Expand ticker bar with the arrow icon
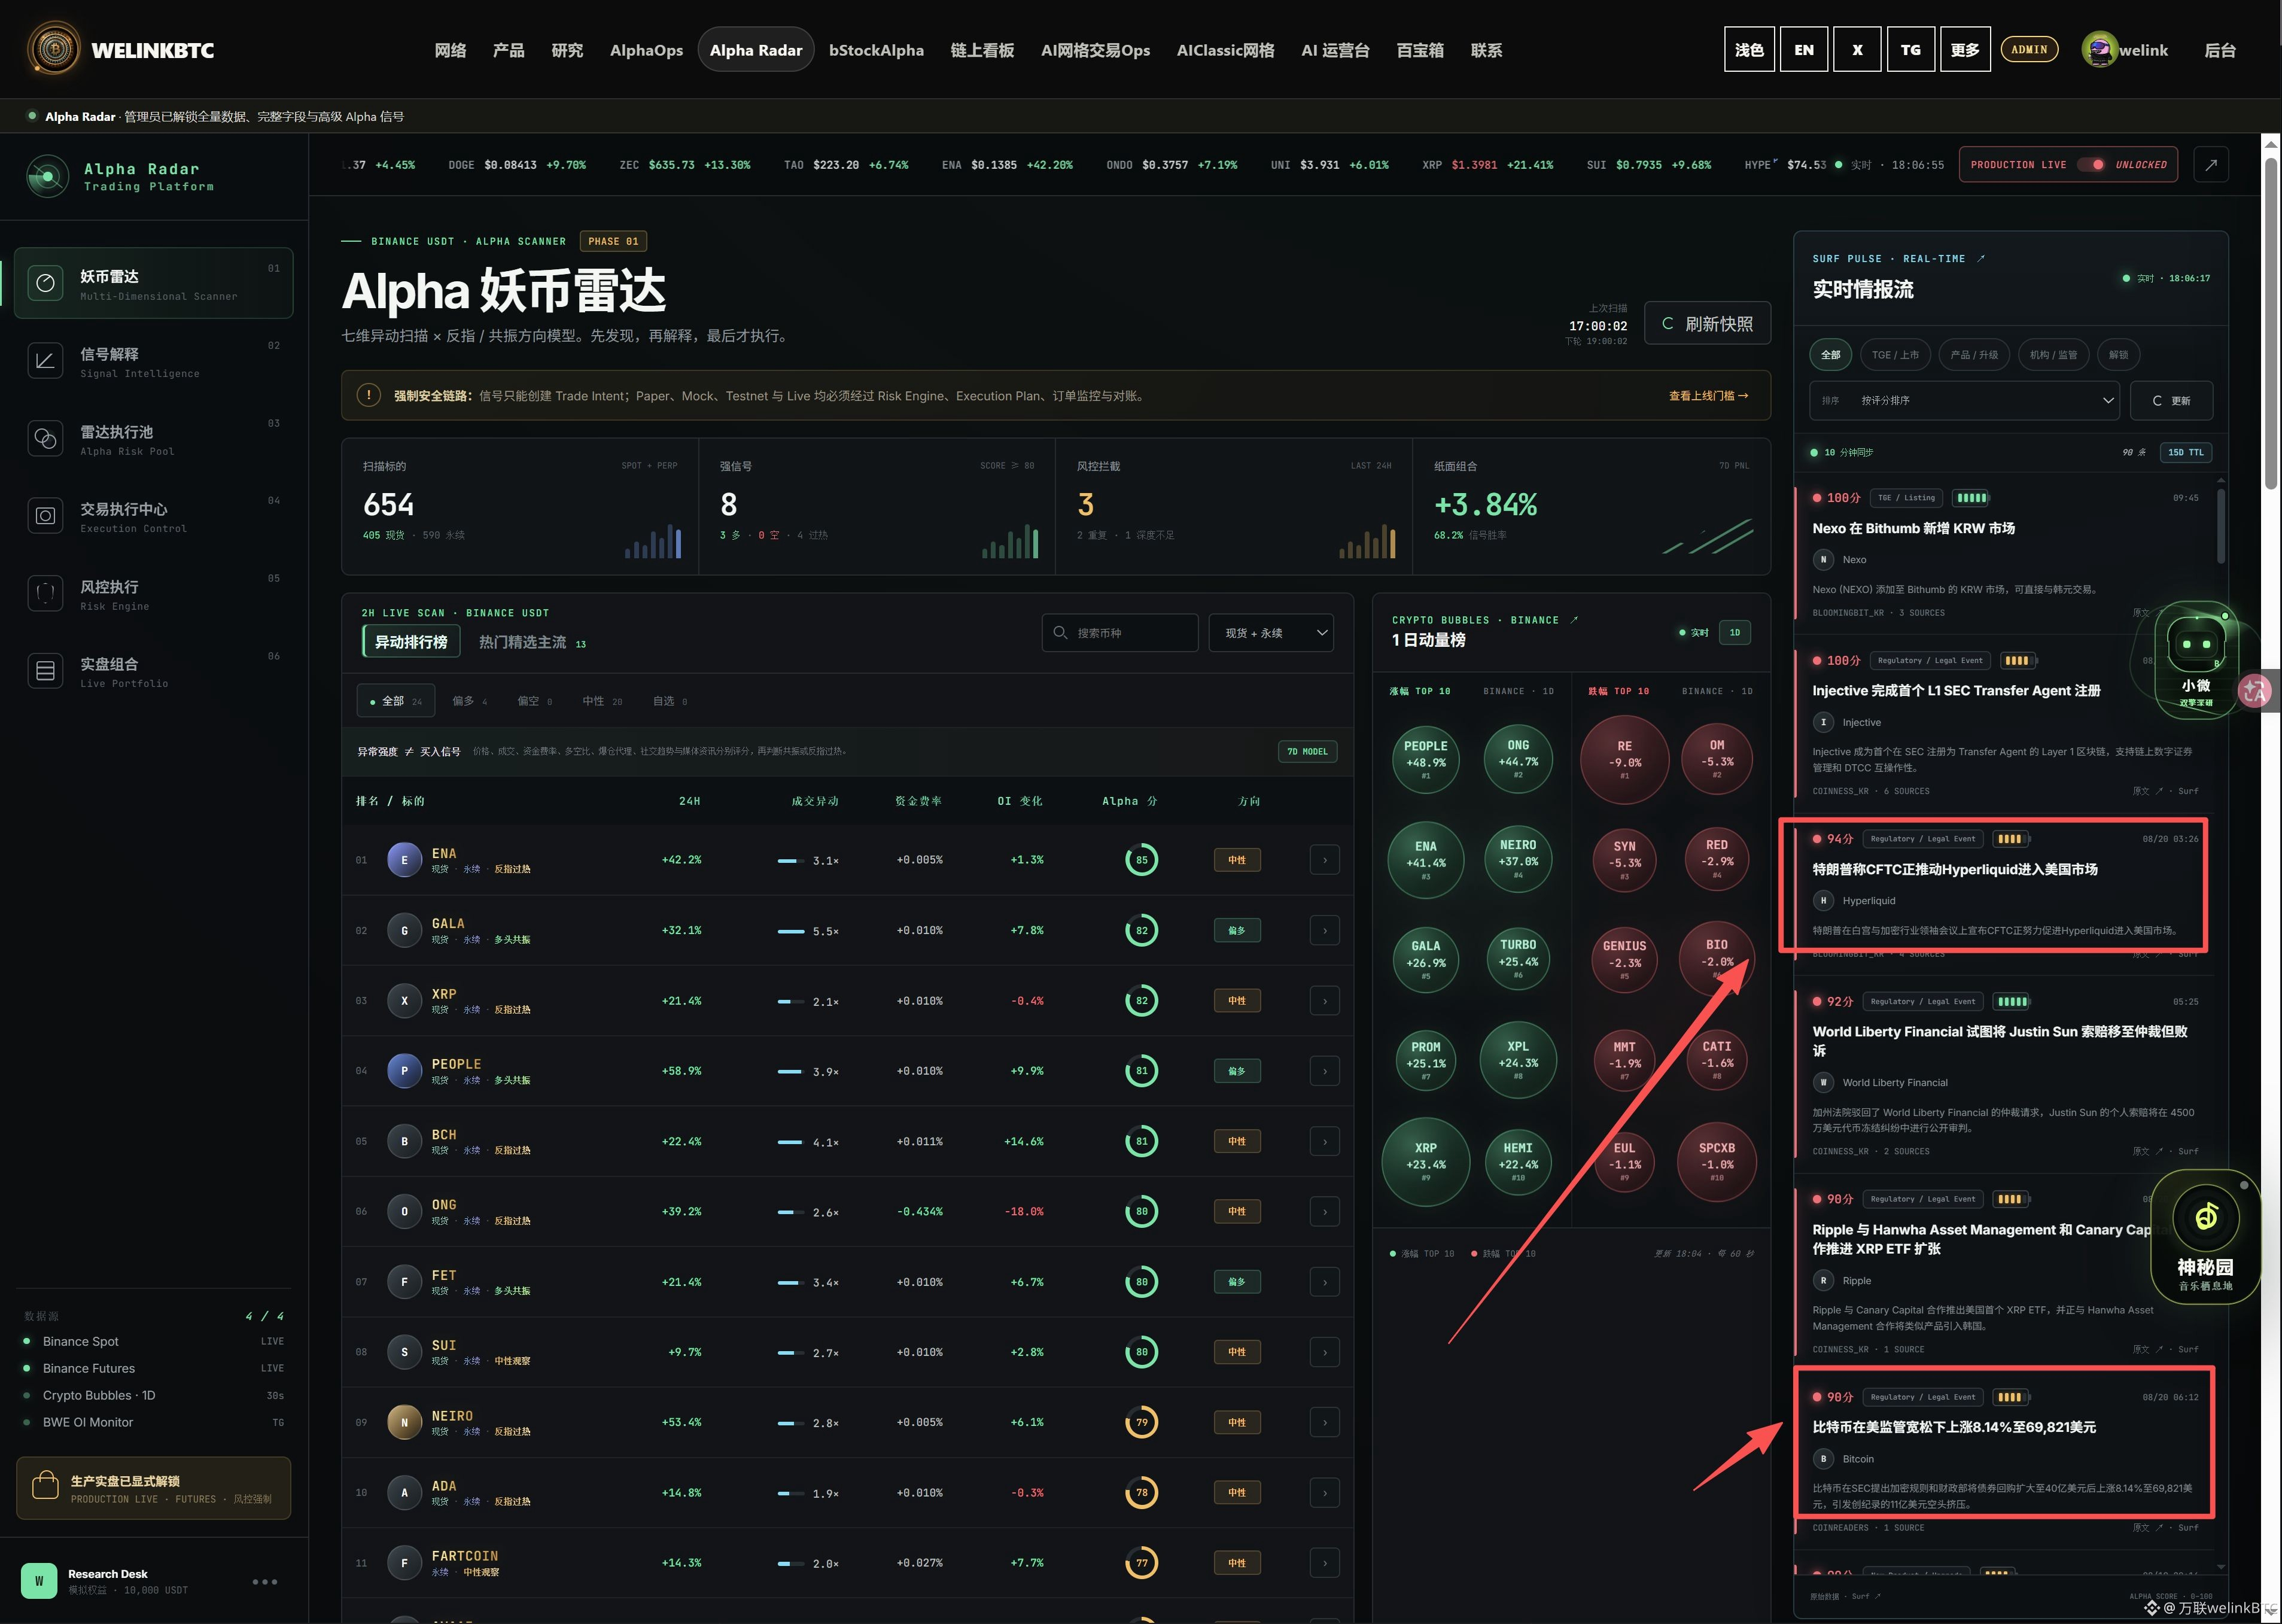 click(2211, 165)
